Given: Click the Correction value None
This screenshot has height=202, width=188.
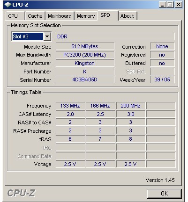Looking at the screenshot, I should pyautogui.click(x=162, y=46).
